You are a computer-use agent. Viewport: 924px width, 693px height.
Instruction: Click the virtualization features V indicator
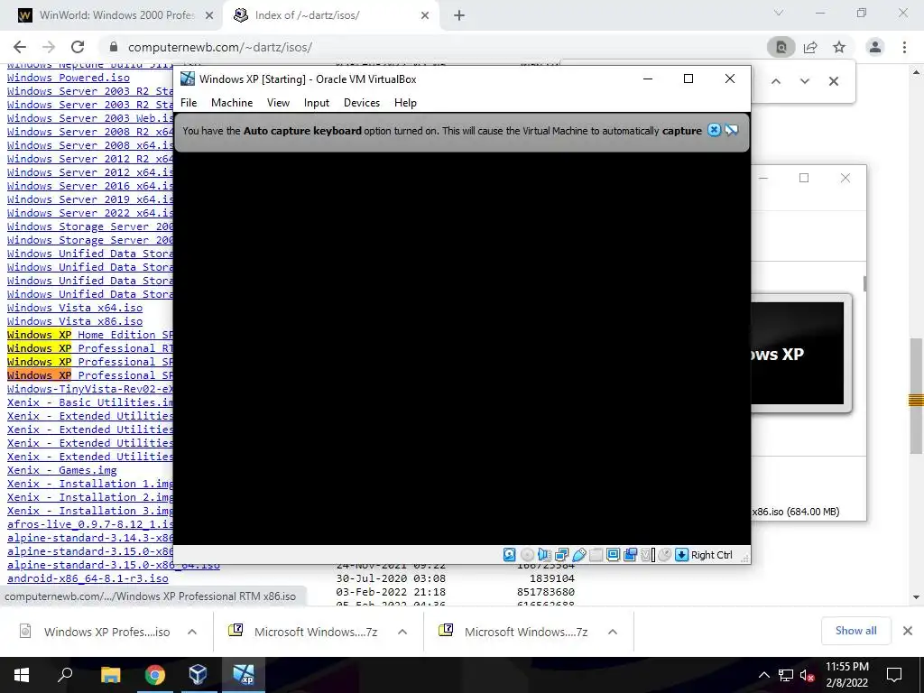coord(647,555)
